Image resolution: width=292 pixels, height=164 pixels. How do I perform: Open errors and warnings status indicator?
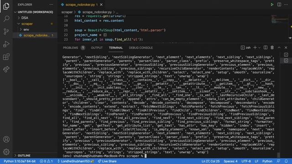click(46, 161)
